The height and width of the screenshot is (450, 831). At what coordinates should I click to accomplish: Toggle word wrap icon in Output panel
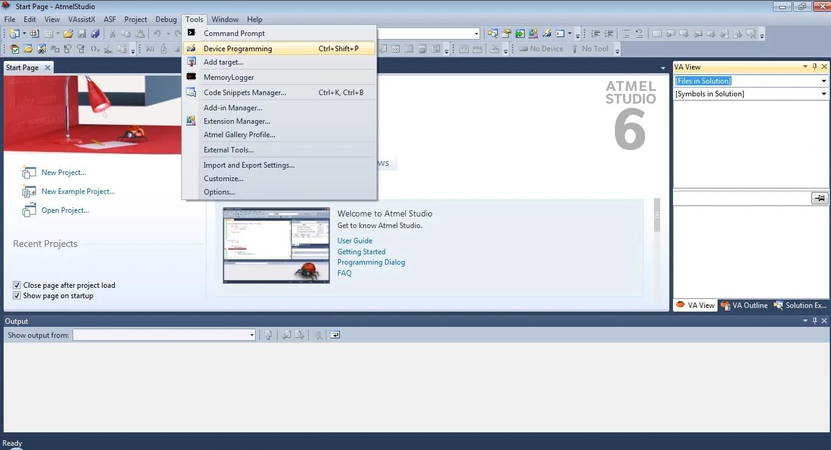[x=335, y=335]
